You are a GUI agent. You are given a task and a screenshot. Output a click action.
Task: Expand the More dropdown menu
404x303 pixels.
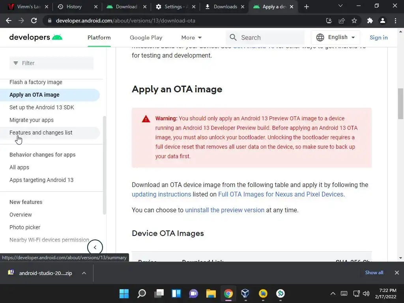[191, 37]
